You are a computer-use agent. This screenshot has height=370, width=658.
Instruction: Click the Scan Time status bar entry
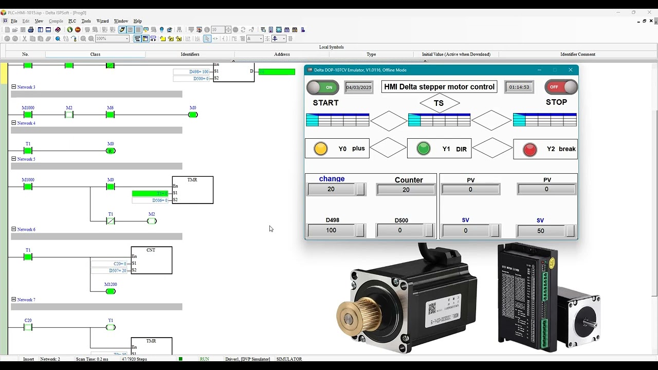[92, 359]
